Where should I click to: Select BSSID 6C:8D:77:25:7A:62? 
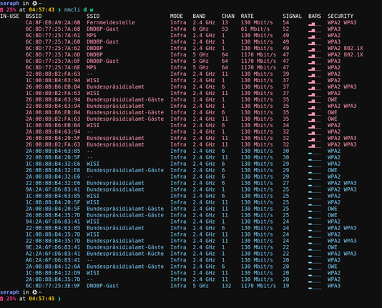[x=53, y=48]
